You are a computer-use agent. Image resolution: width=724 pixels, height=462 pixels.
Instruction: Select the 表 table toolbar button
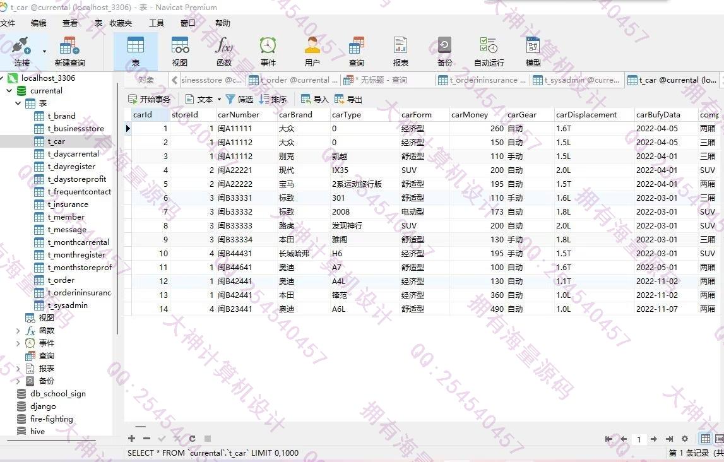135,52
